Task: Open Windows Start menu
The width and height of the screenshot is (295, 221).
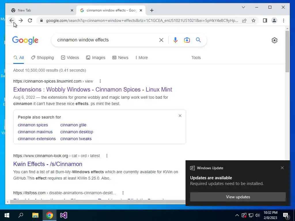Action: [x=7, y=215]
